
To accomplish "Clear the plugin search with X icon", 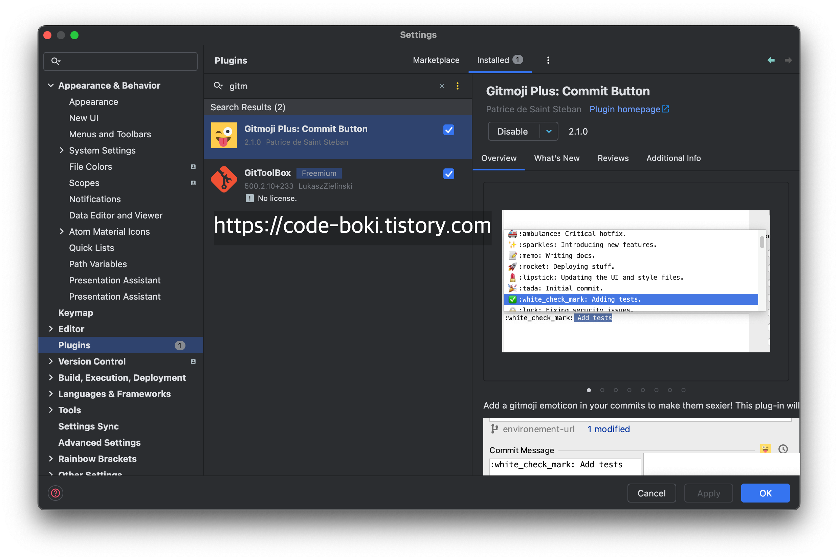I will click(x=442, y=86).
